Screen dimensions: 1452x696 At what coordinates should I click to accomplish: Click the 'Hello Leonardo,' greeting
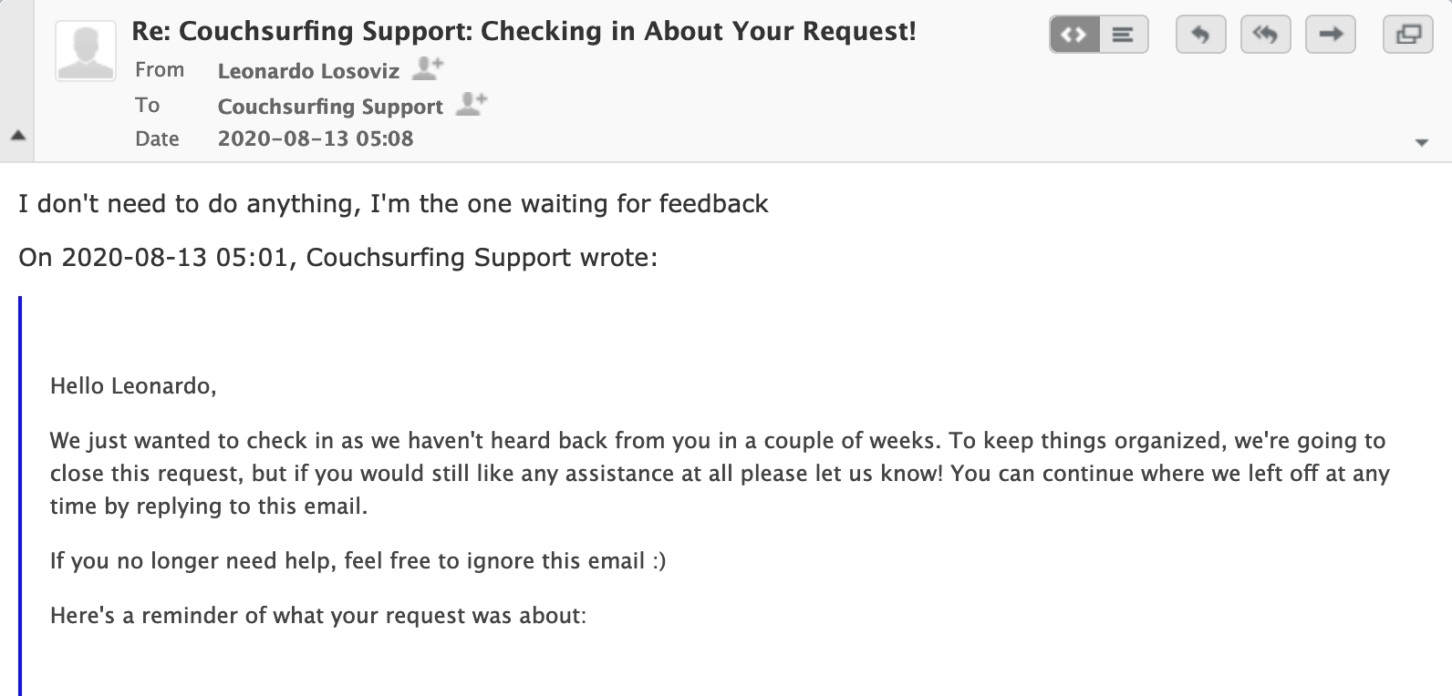133,386
